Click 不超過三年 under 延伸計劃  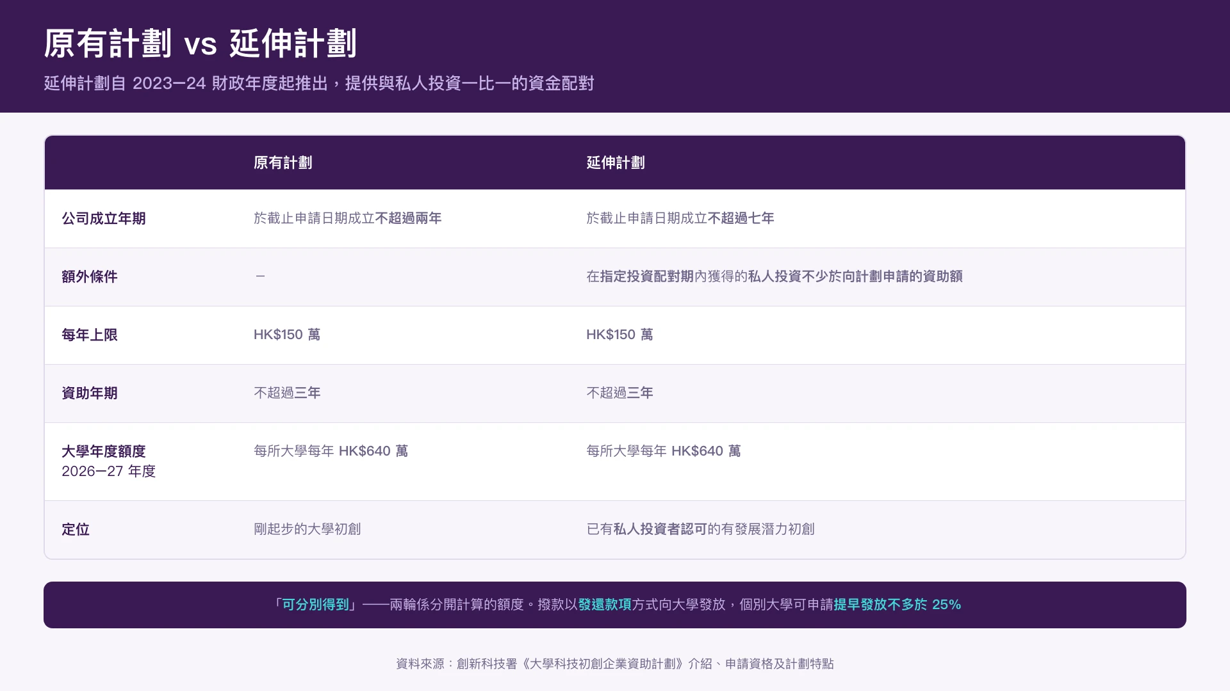(x=619, y=393)
